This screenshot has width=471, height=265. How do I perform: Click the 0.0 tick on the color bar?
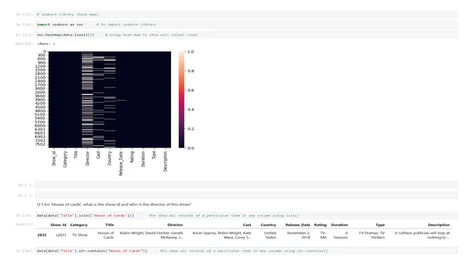191,148
